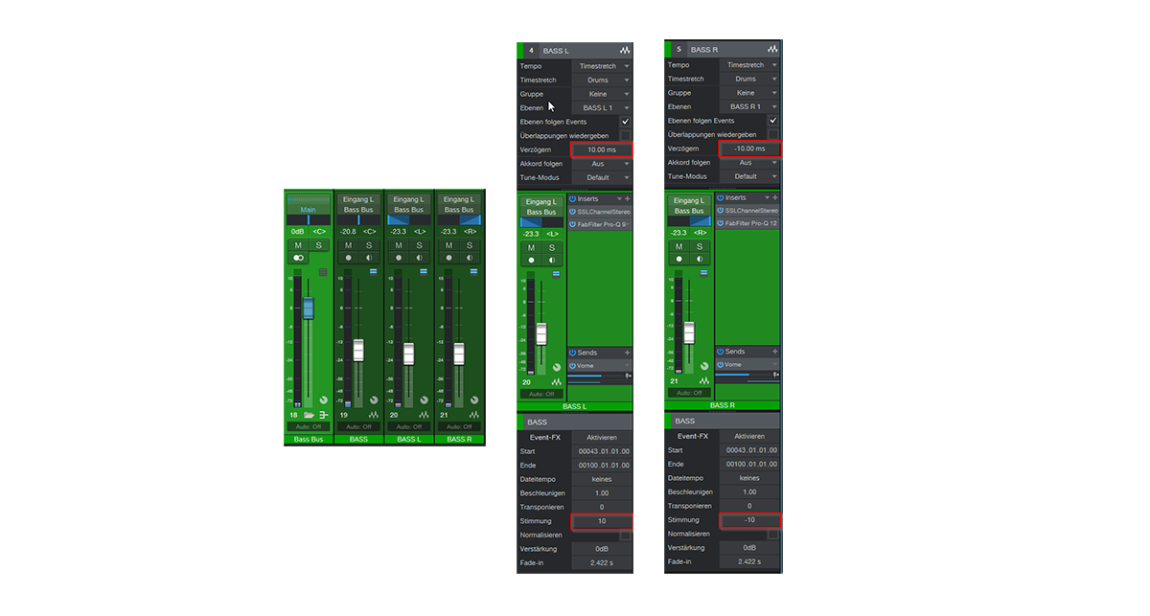Toggle Ebenen folgen Events for BASS L
Image resolution: width=1150 pixels, height=616 pixels.
point(625,122)
